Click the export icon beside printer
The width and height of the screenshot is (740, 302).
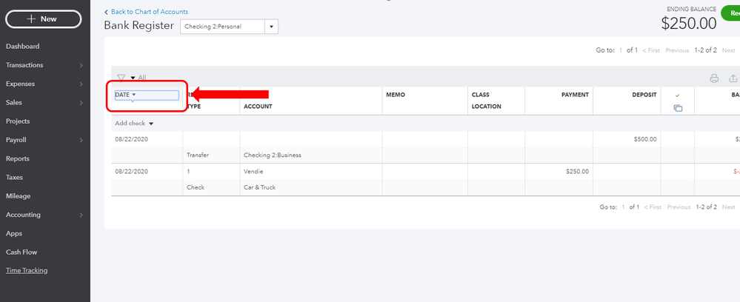point(733,78)
